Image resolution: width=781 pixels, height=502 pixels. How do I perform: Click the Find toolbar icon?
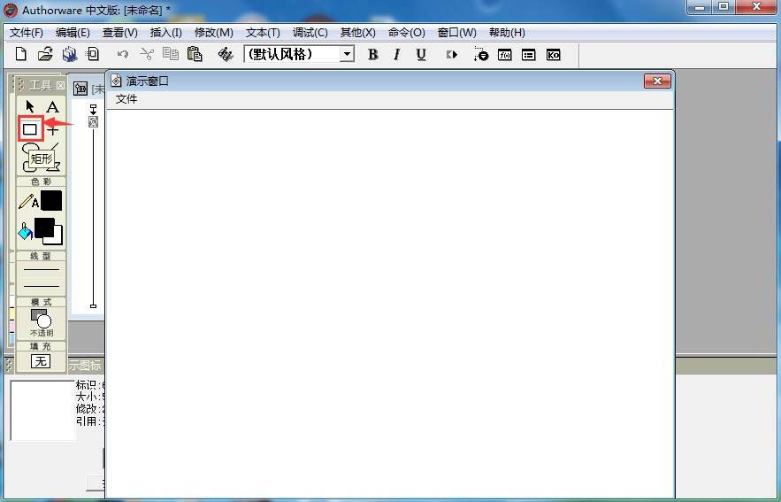point(226,54)
